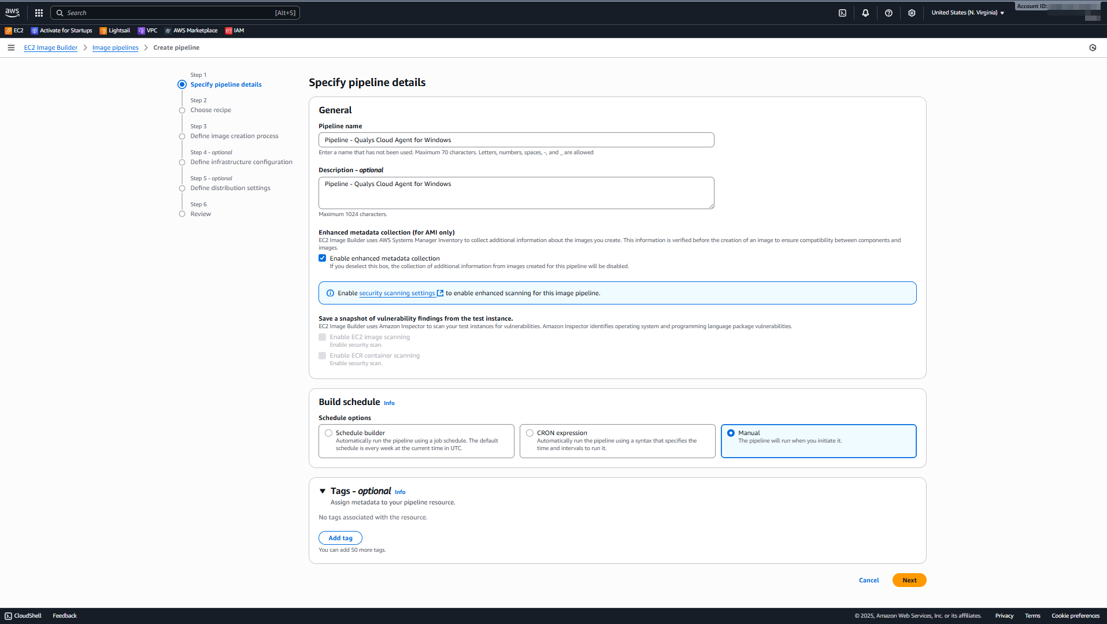Image resolution: width=1107 pixels, height=624 pixels.
Task: Select the CRON expression radio option
Action: click(530, 433)
